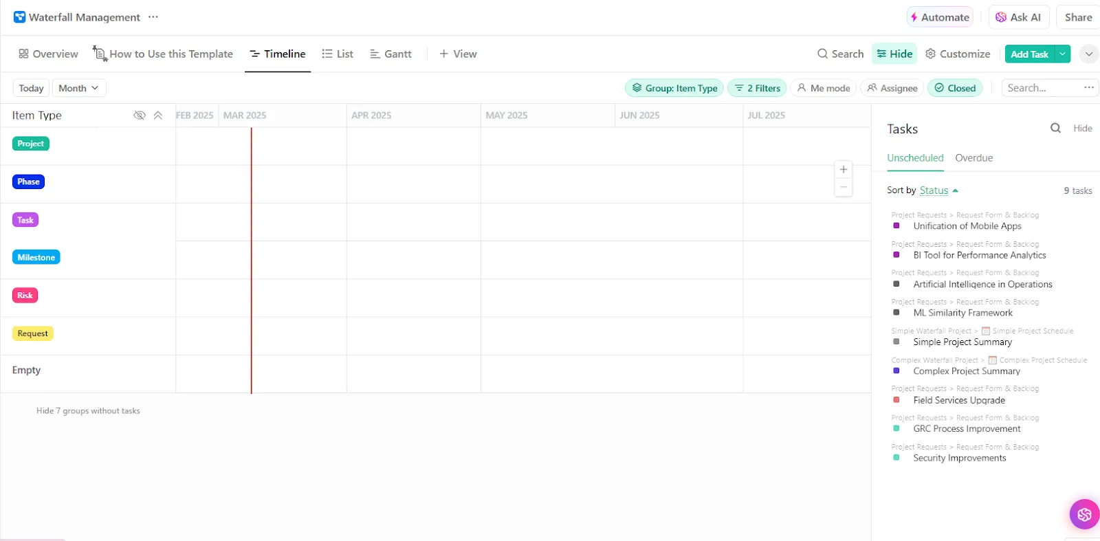Open the Month timescale dropdown

click(x=78, y=88)
